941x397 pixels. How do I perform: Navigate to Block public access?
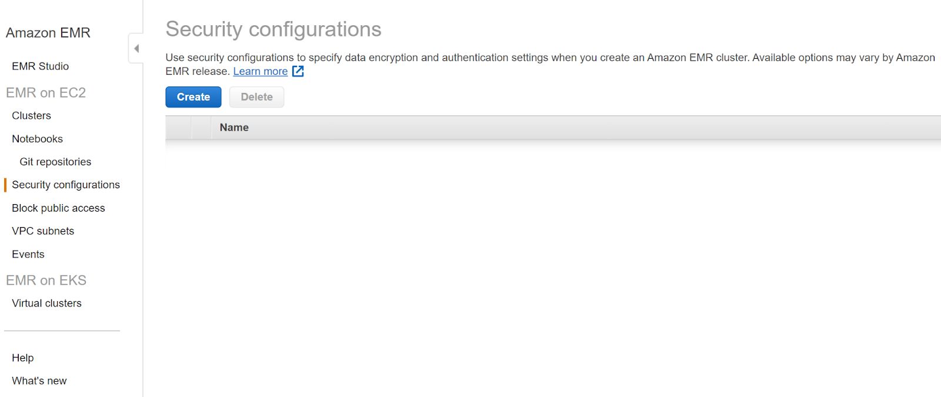pos(58,208)
